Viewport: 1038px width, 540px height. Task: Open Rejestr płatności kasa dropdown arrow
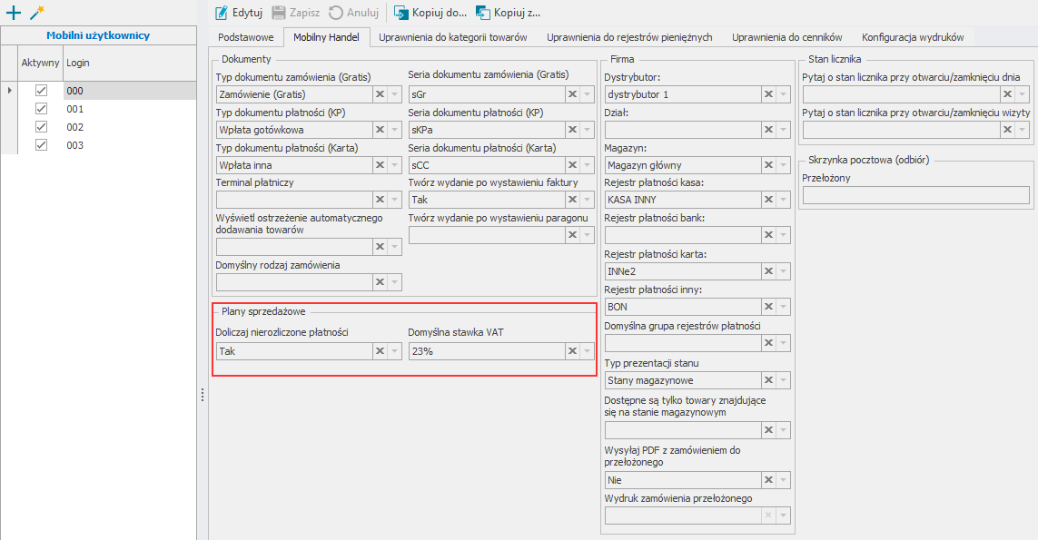[784, 200]
